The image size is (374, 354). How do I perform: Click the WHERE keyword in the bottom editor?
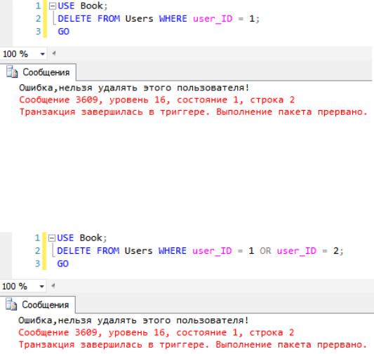(173, 251)
